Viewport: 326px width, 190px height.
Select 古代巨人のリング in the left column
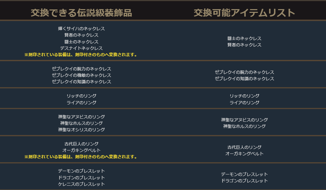click(81, 144)
